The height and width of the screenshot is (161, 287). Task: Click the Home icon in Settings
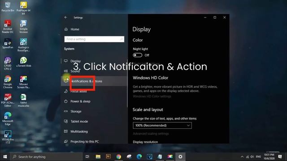[x=66, y=29]
